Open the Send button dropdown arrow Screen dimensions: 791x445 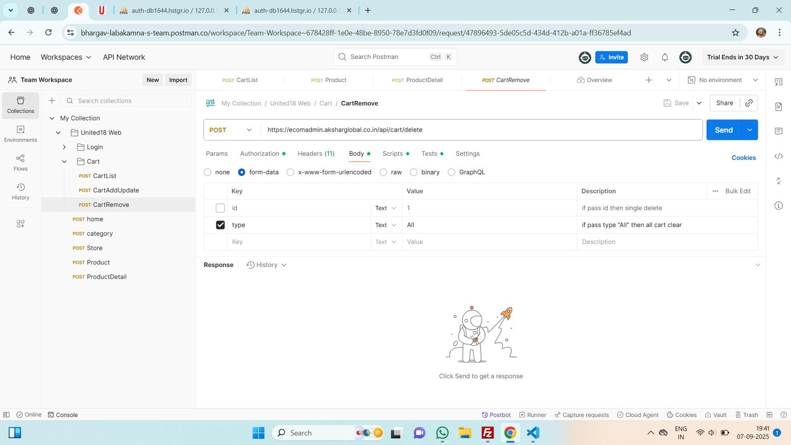(749, 130)
